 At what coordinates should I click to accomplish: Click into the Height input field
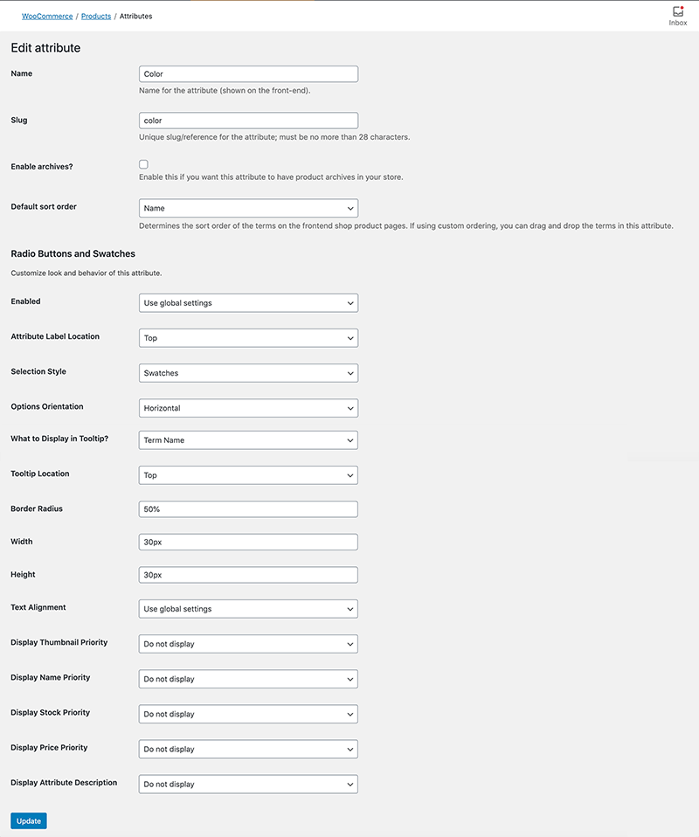point(248,575)
